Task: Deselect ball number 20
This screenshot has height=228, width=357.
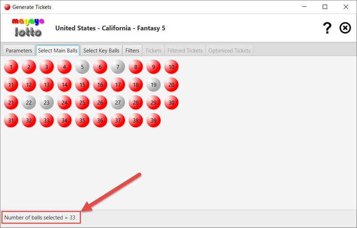Action: 171,84
